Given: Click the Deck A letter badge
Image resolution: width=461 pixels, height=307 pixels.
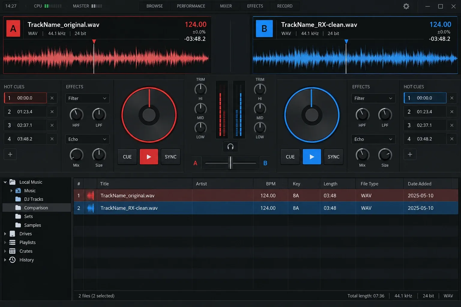Looking at the screenshot, I should 13,28.
